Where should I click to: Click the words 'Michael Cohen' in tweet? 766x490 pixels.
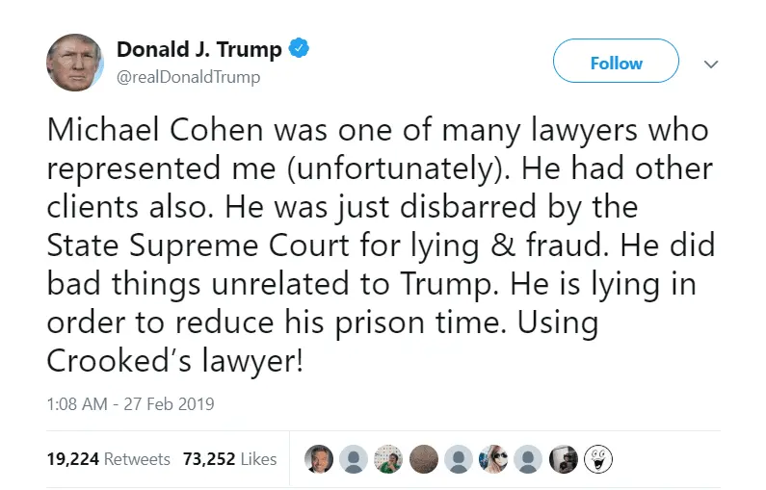[134, 131]
